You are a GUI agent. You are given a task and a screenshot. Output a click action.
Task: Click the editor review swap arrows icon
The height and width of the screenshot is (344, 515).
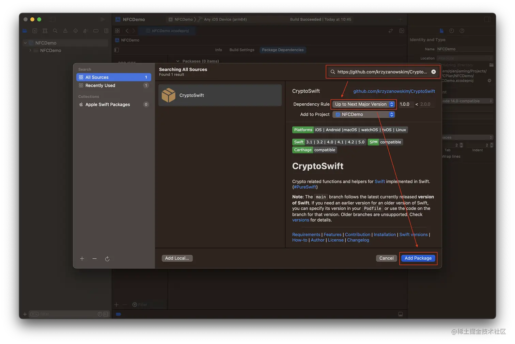pos(391,31)
